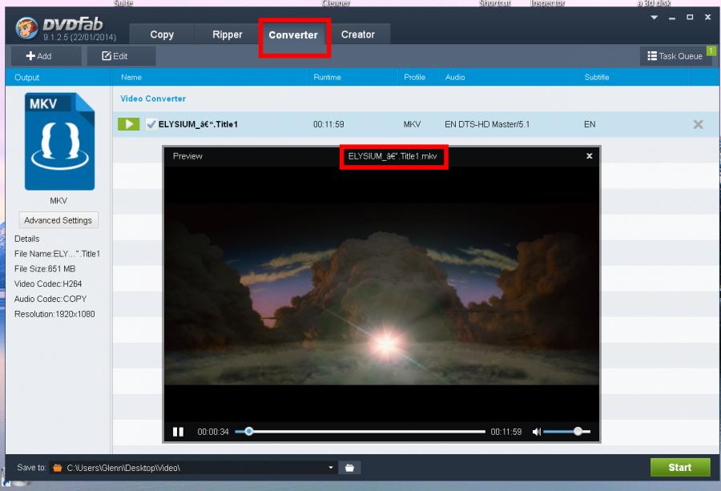Click the Save to path field
The width and height of the screenshot is (721, 491).
[193, 468]
